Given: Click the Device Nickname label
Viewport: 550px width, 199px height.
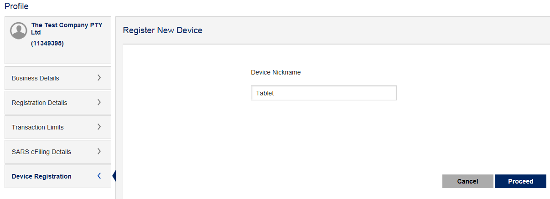Looking at the screenshot, I should point(275,72).
